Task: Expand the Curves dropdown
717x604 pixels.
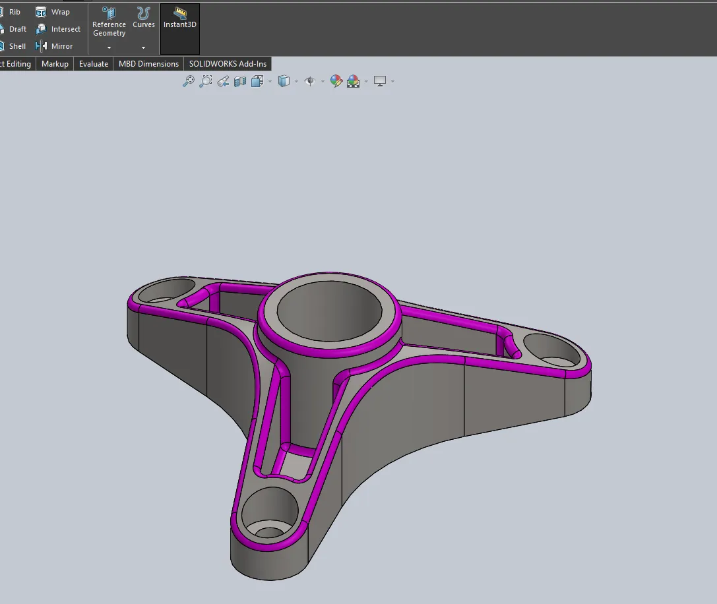Action: point(143,46)
